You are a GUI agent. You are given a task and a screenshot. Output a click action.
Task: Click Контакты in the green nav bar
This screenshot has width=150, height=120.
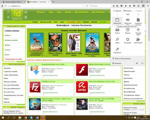(x=94, y=22)
